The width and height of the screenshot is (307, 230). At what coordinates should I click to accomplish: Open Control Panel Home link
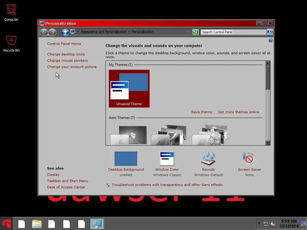(64, 44)
